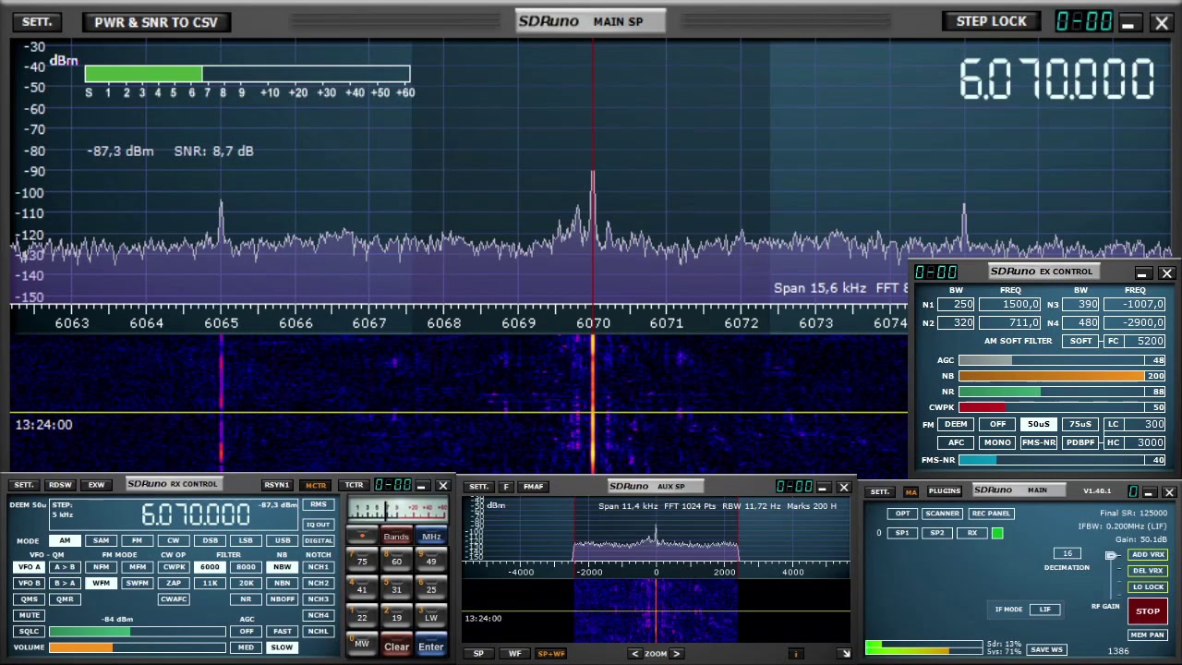Zoom in with right arrow in AUX SP
The width and height of the screenshot is (1182, 665).
(x=677, y=654)
